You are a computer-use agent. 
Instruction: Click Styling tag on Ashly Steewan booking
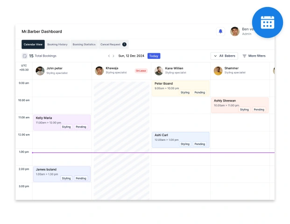[244, 109]
